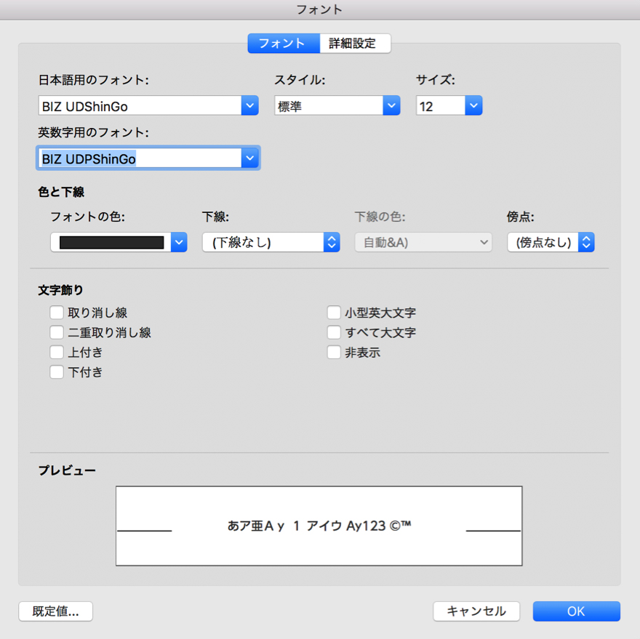
Task: Click the 日本語用のフォント text field
Action: pyautogui.click(x=140, y=105)
